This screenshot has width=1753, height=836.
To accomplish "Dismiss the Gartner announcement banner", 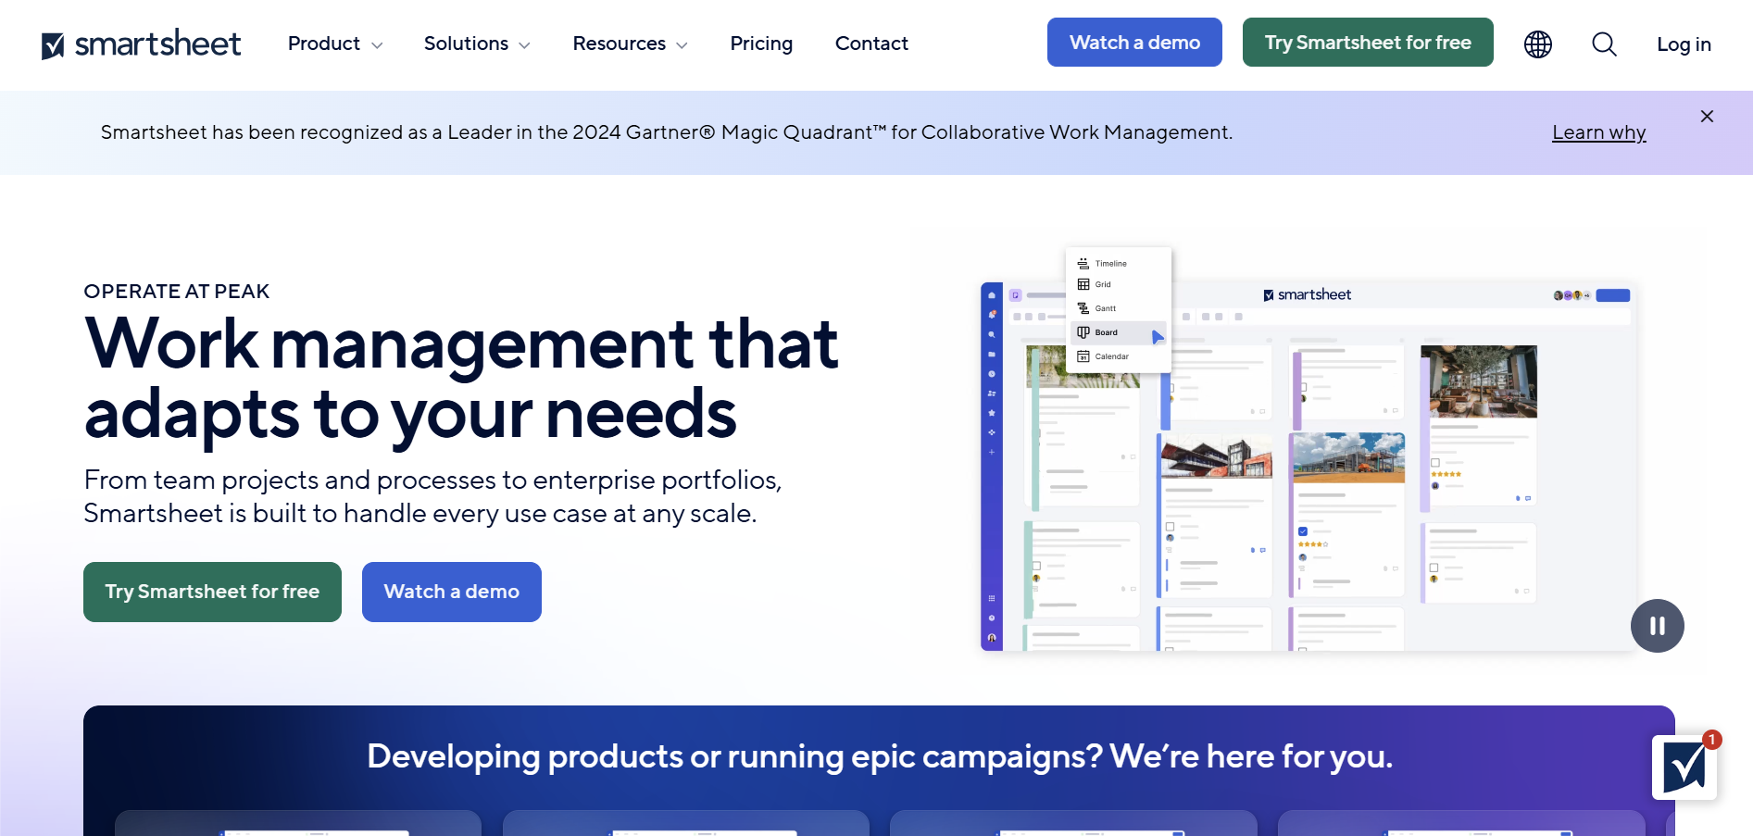I will (1707, 116).
